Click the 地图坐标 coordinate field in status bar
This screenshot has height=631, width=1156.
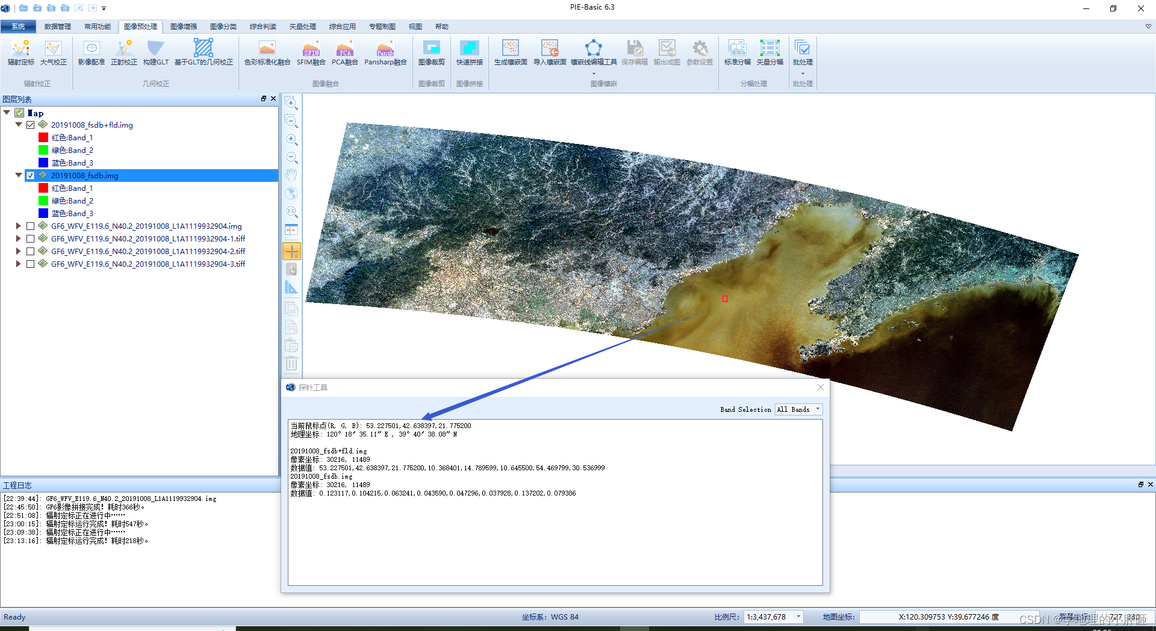click(948, 617)
